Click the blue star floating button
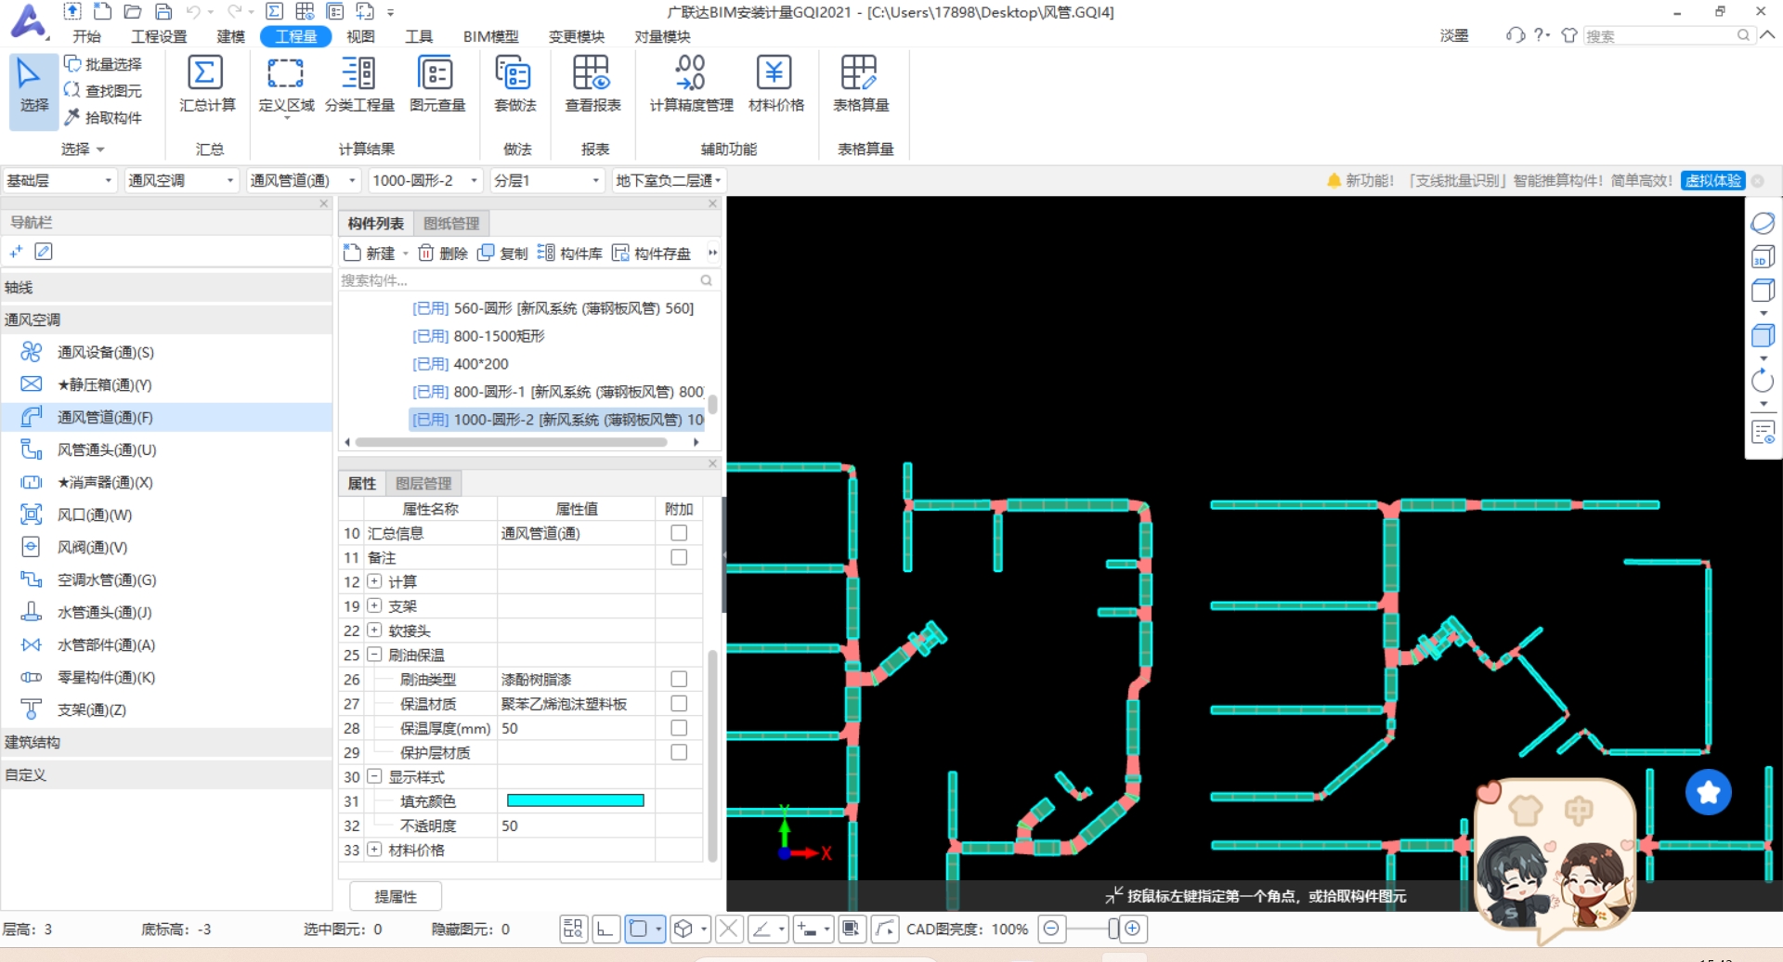Viewport: 1783px width, 962px height. point(1708,792)
